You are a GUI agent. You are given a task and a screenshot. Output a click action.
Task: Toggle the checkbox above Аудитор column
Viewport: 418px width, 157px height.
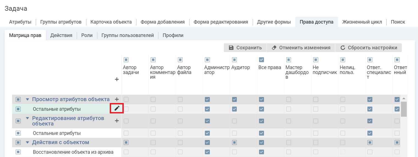[234, 59]
